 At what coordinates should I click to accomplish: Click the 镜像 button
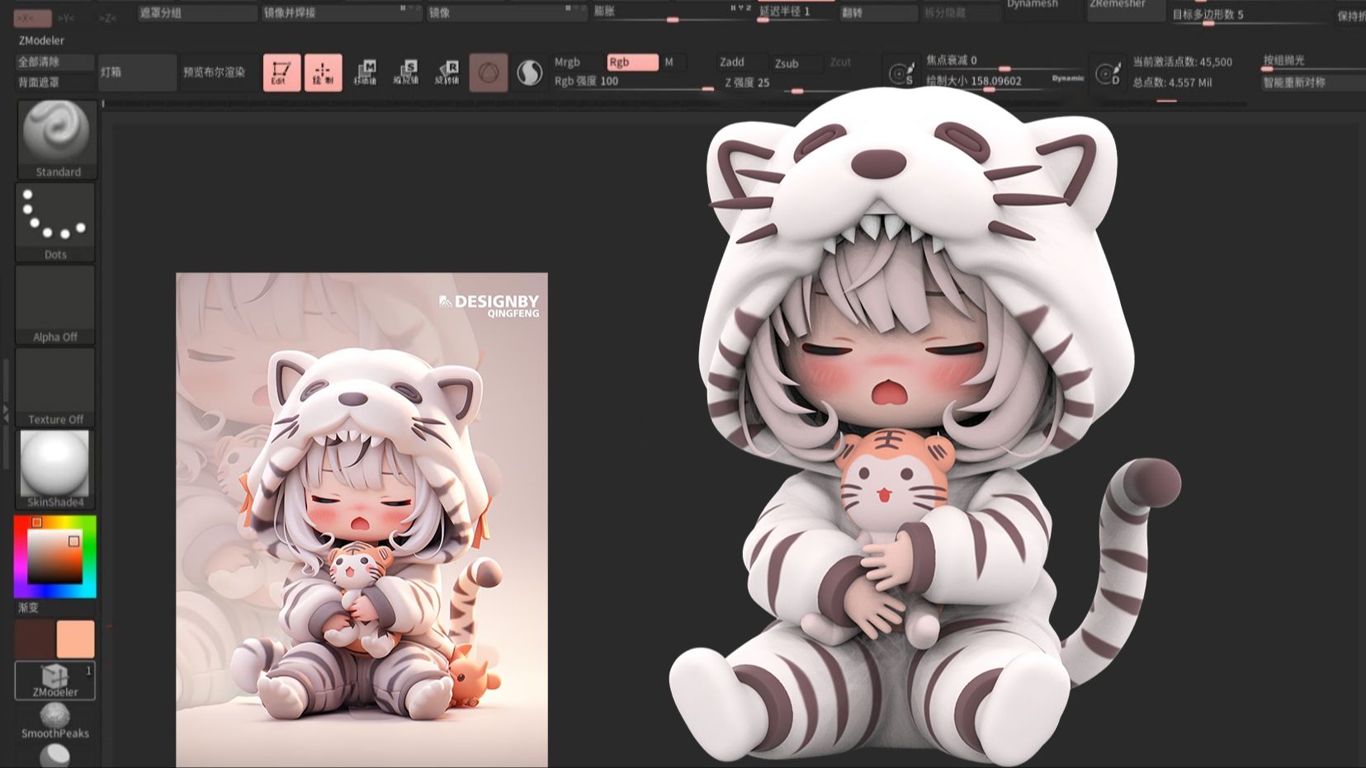click(x=506, y=12)
